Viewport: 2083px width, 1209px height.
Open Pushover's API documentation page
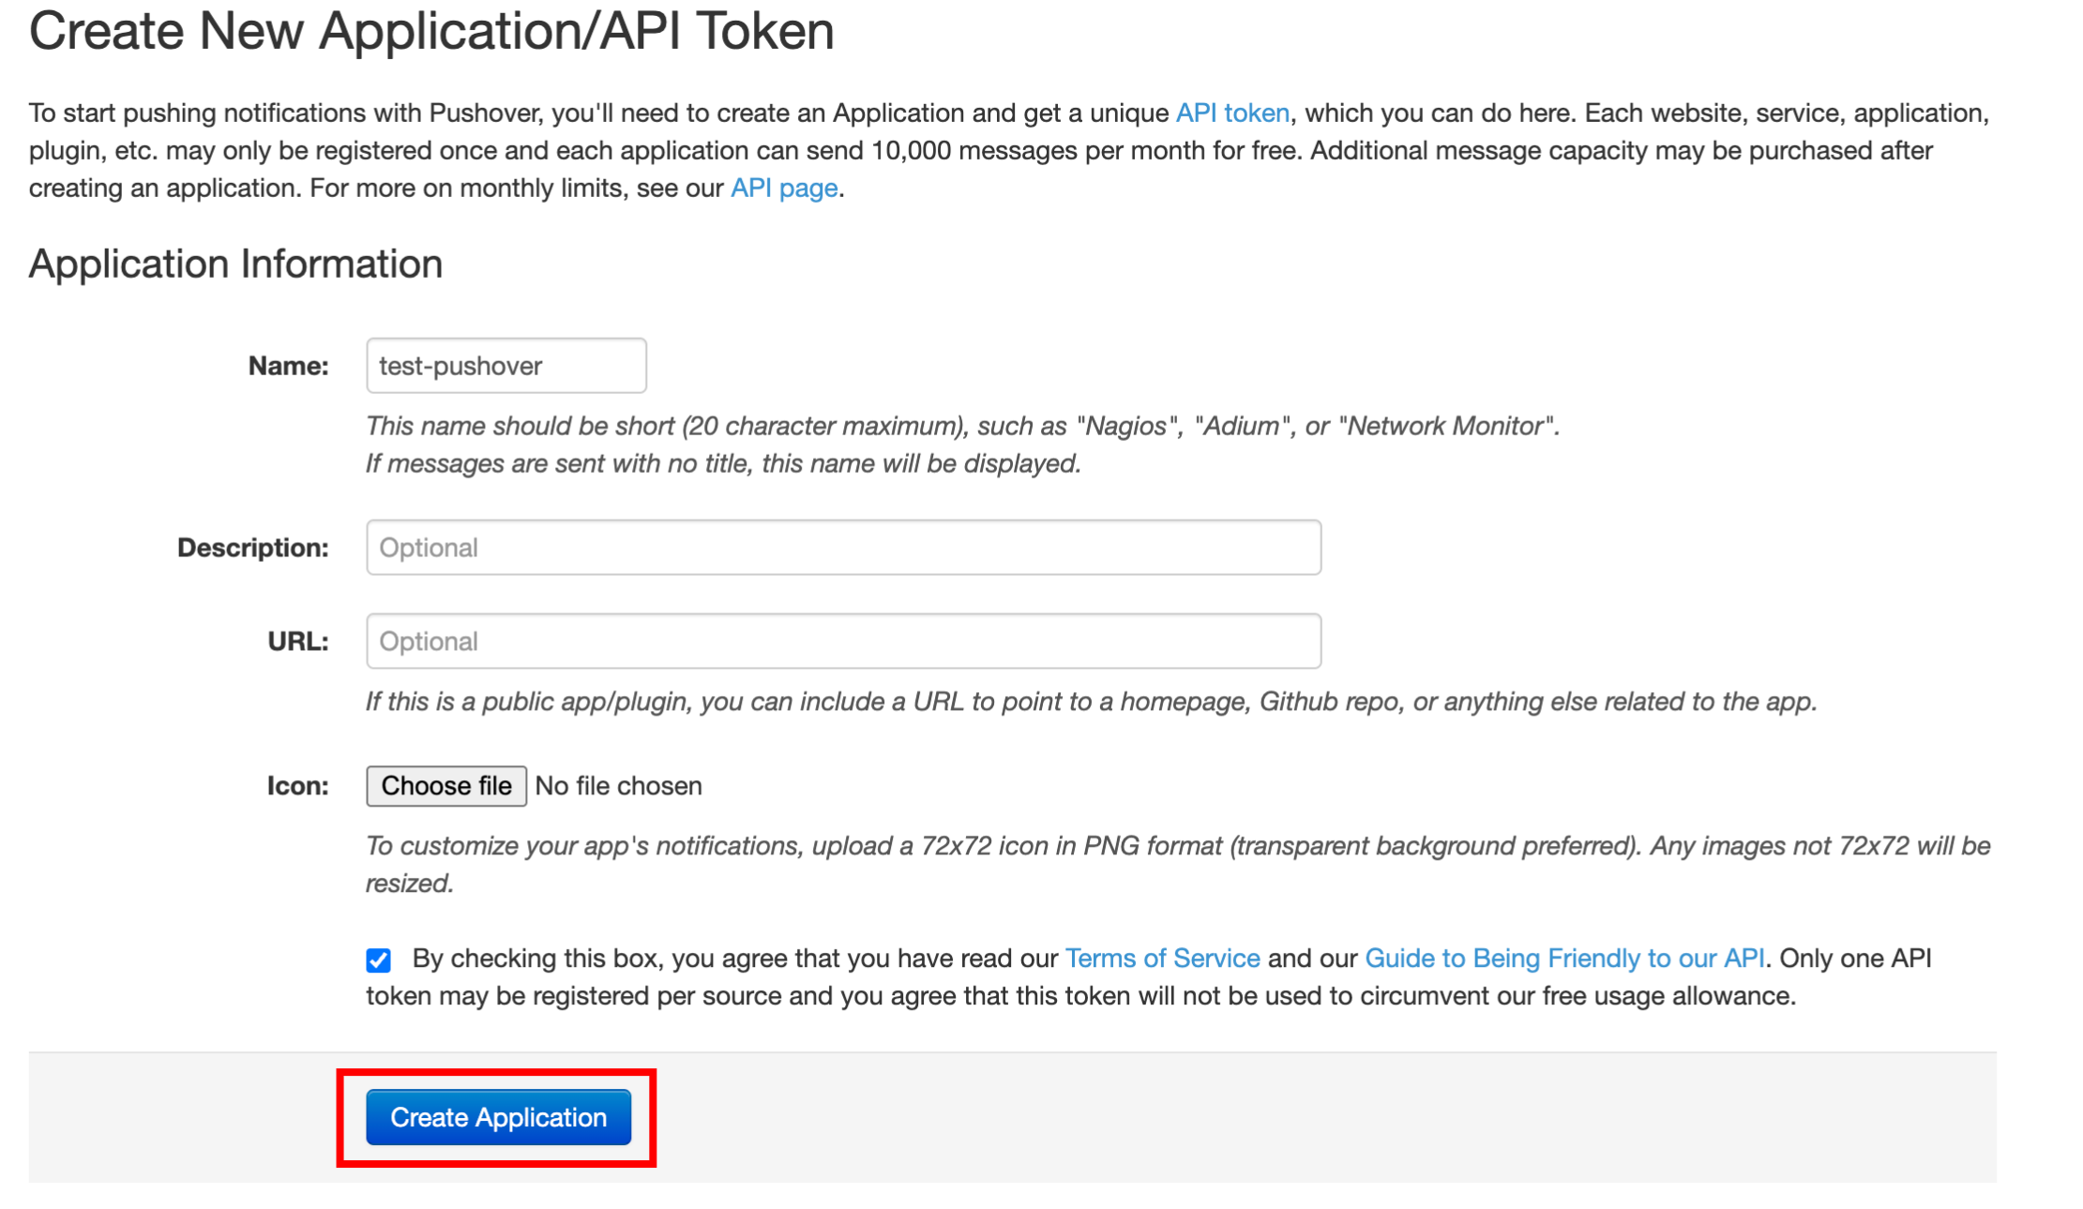coord(783,188)
